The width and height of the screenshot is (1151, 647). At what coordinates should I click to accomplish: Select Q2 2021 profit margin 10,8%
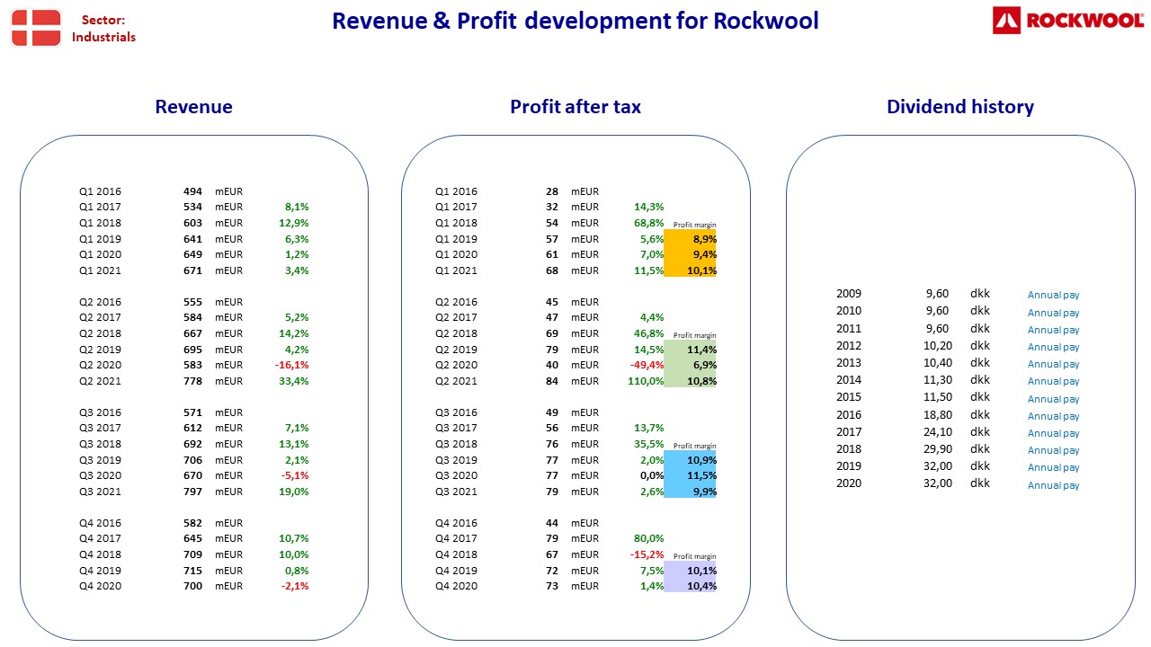[x=691, y=381]
